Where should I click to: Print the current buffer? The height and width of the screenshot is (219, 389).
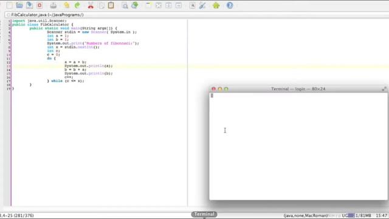click(x=53, y=5)
